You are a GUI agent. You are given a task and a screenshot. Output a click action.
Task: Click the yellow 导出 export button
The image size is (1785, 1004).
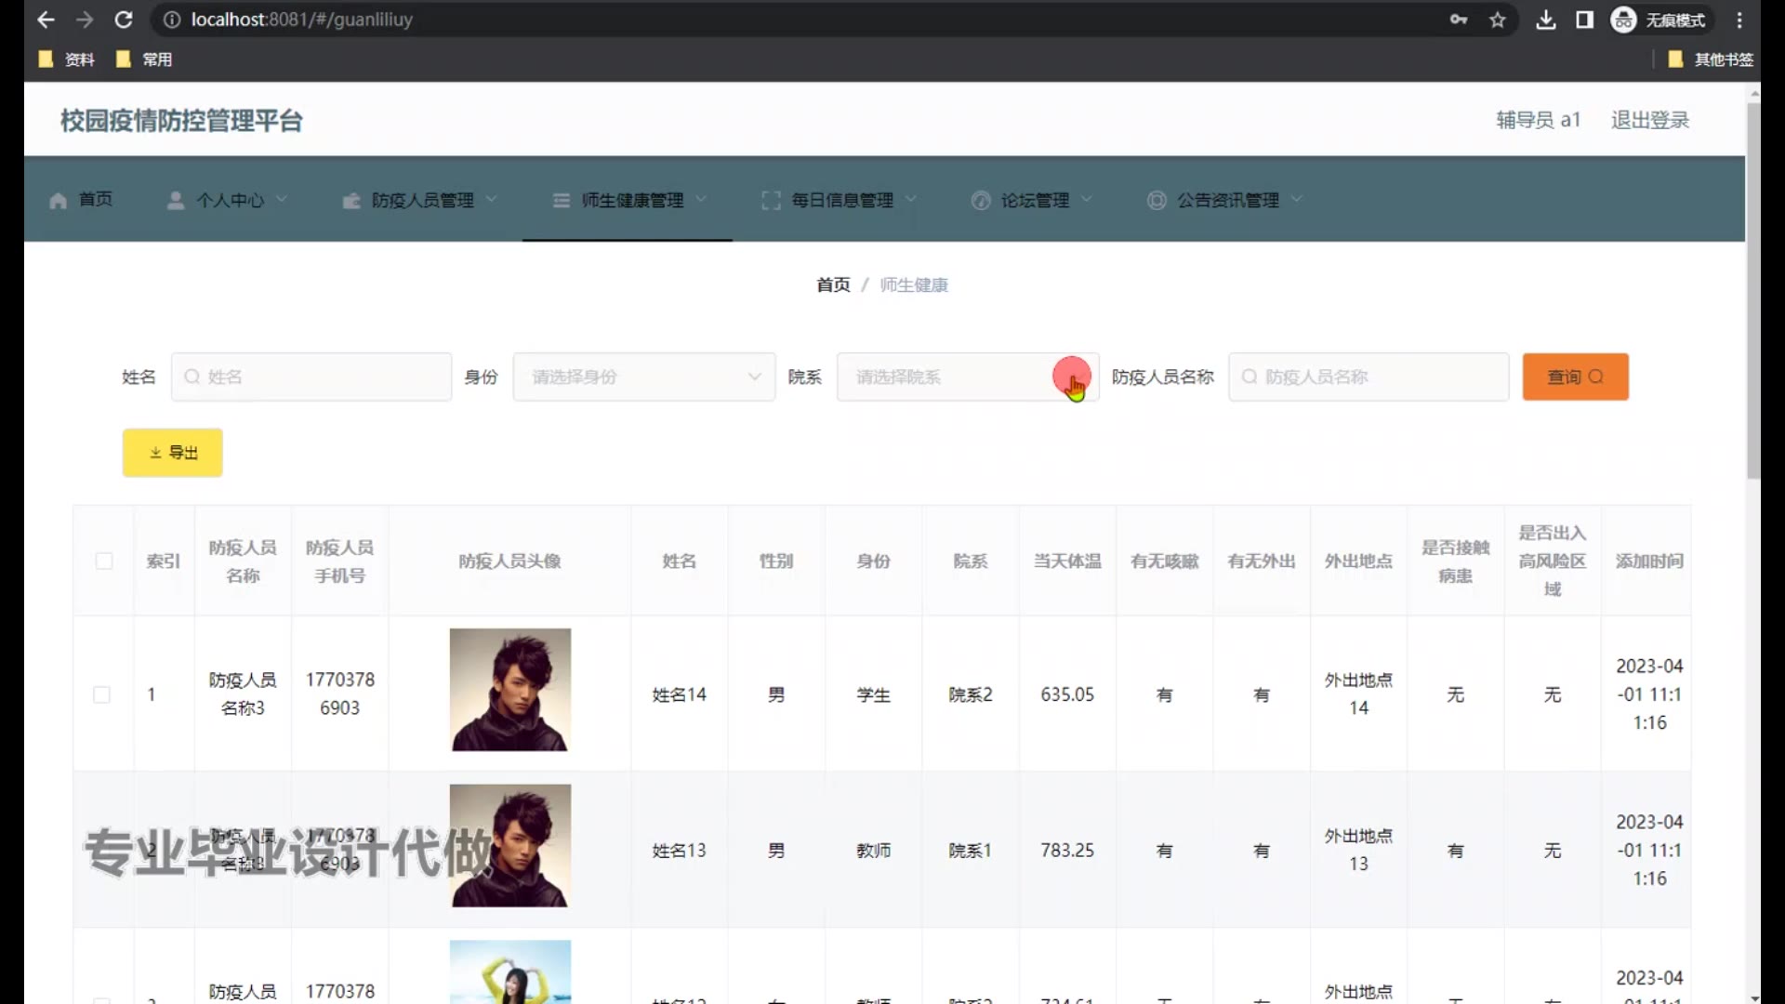pos(173,453)
